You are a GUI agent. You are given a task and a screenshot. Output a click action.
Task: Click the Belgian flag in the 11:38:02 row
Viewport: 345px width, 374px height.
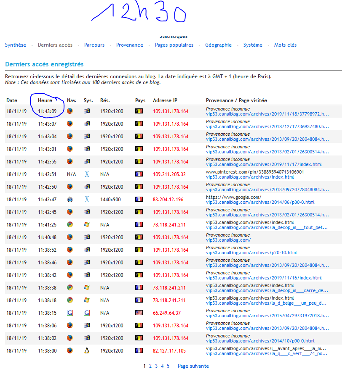tap(139, 338)
